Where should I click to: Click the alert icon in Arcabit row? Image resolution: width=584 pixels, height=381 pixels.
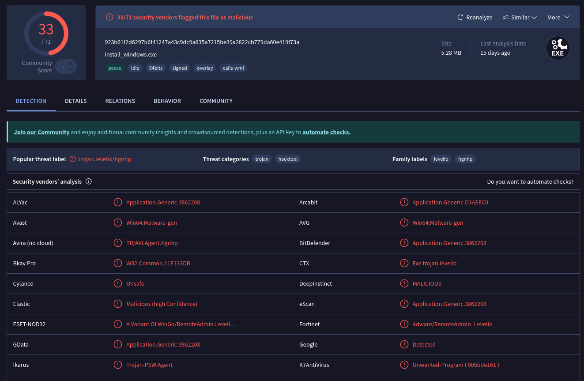[x=404, y=202]
